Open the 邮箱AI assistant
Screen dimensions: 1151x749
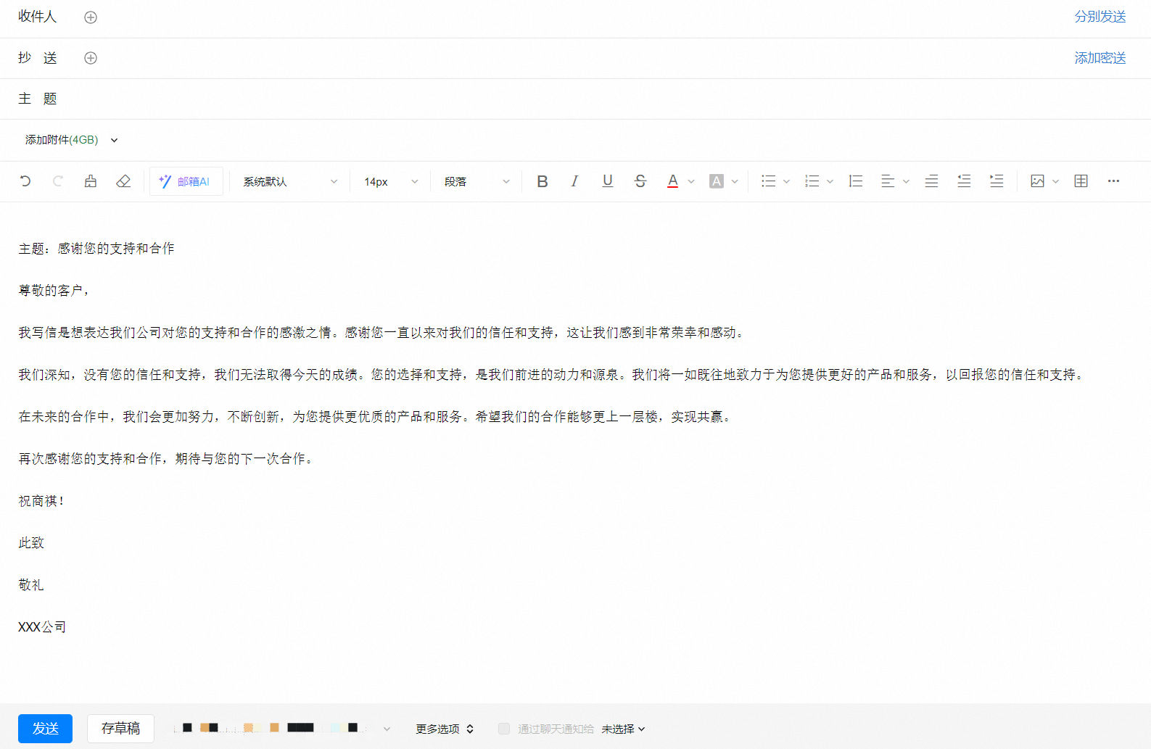[x=186, y=181]
